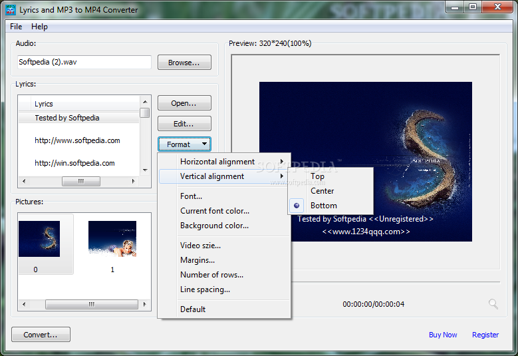Screen dimensions: 518x356
Task: Click the preview playback progress slider
Action: (396, 283)
